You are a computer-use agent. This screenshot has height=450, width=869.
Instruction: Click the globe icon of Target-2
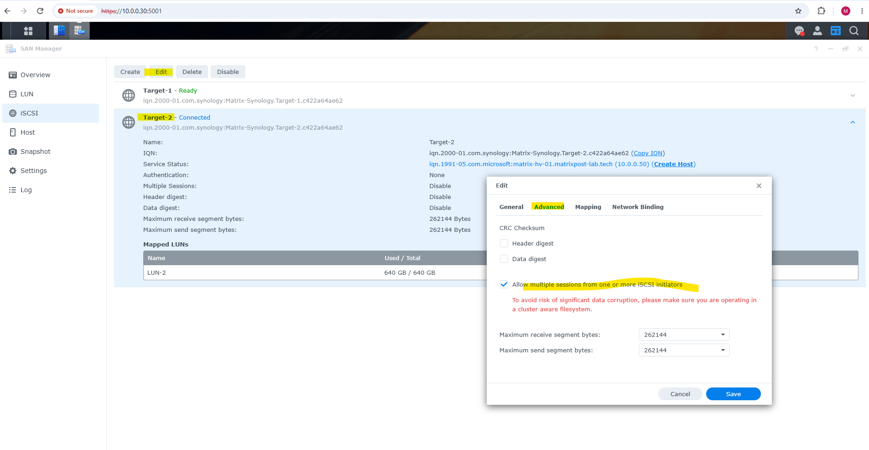click(129, 122)
